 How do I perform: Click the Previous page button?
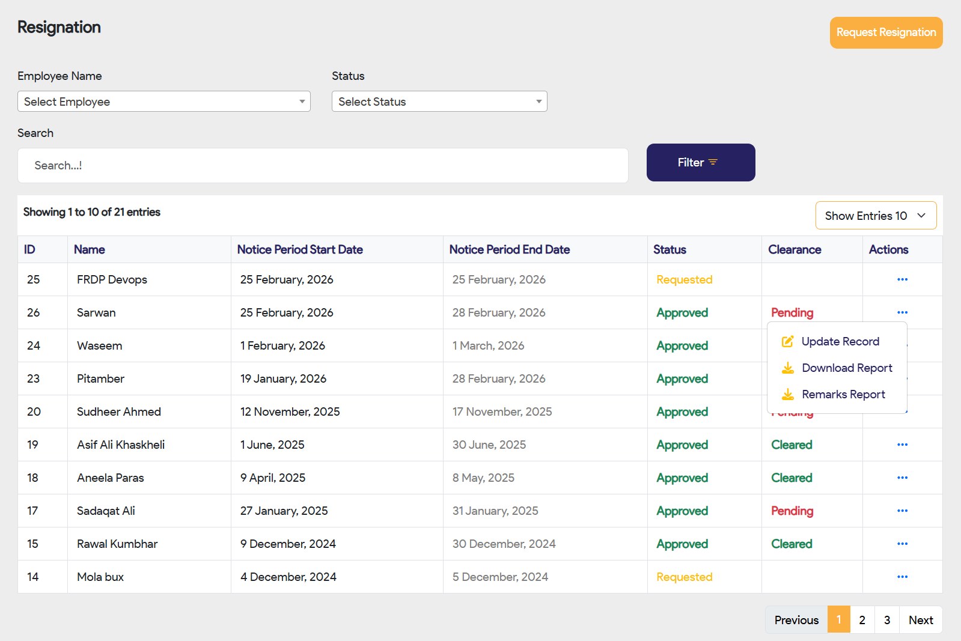point(796,620)
